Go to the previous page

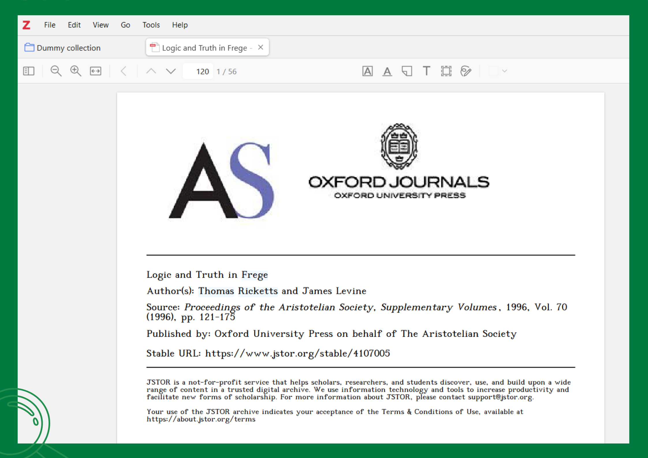point(151,71)
